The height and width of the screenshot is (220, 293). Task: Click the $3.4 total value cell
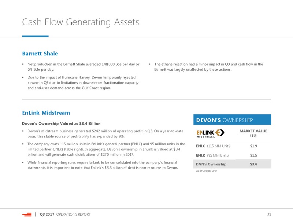click(253, 164)
